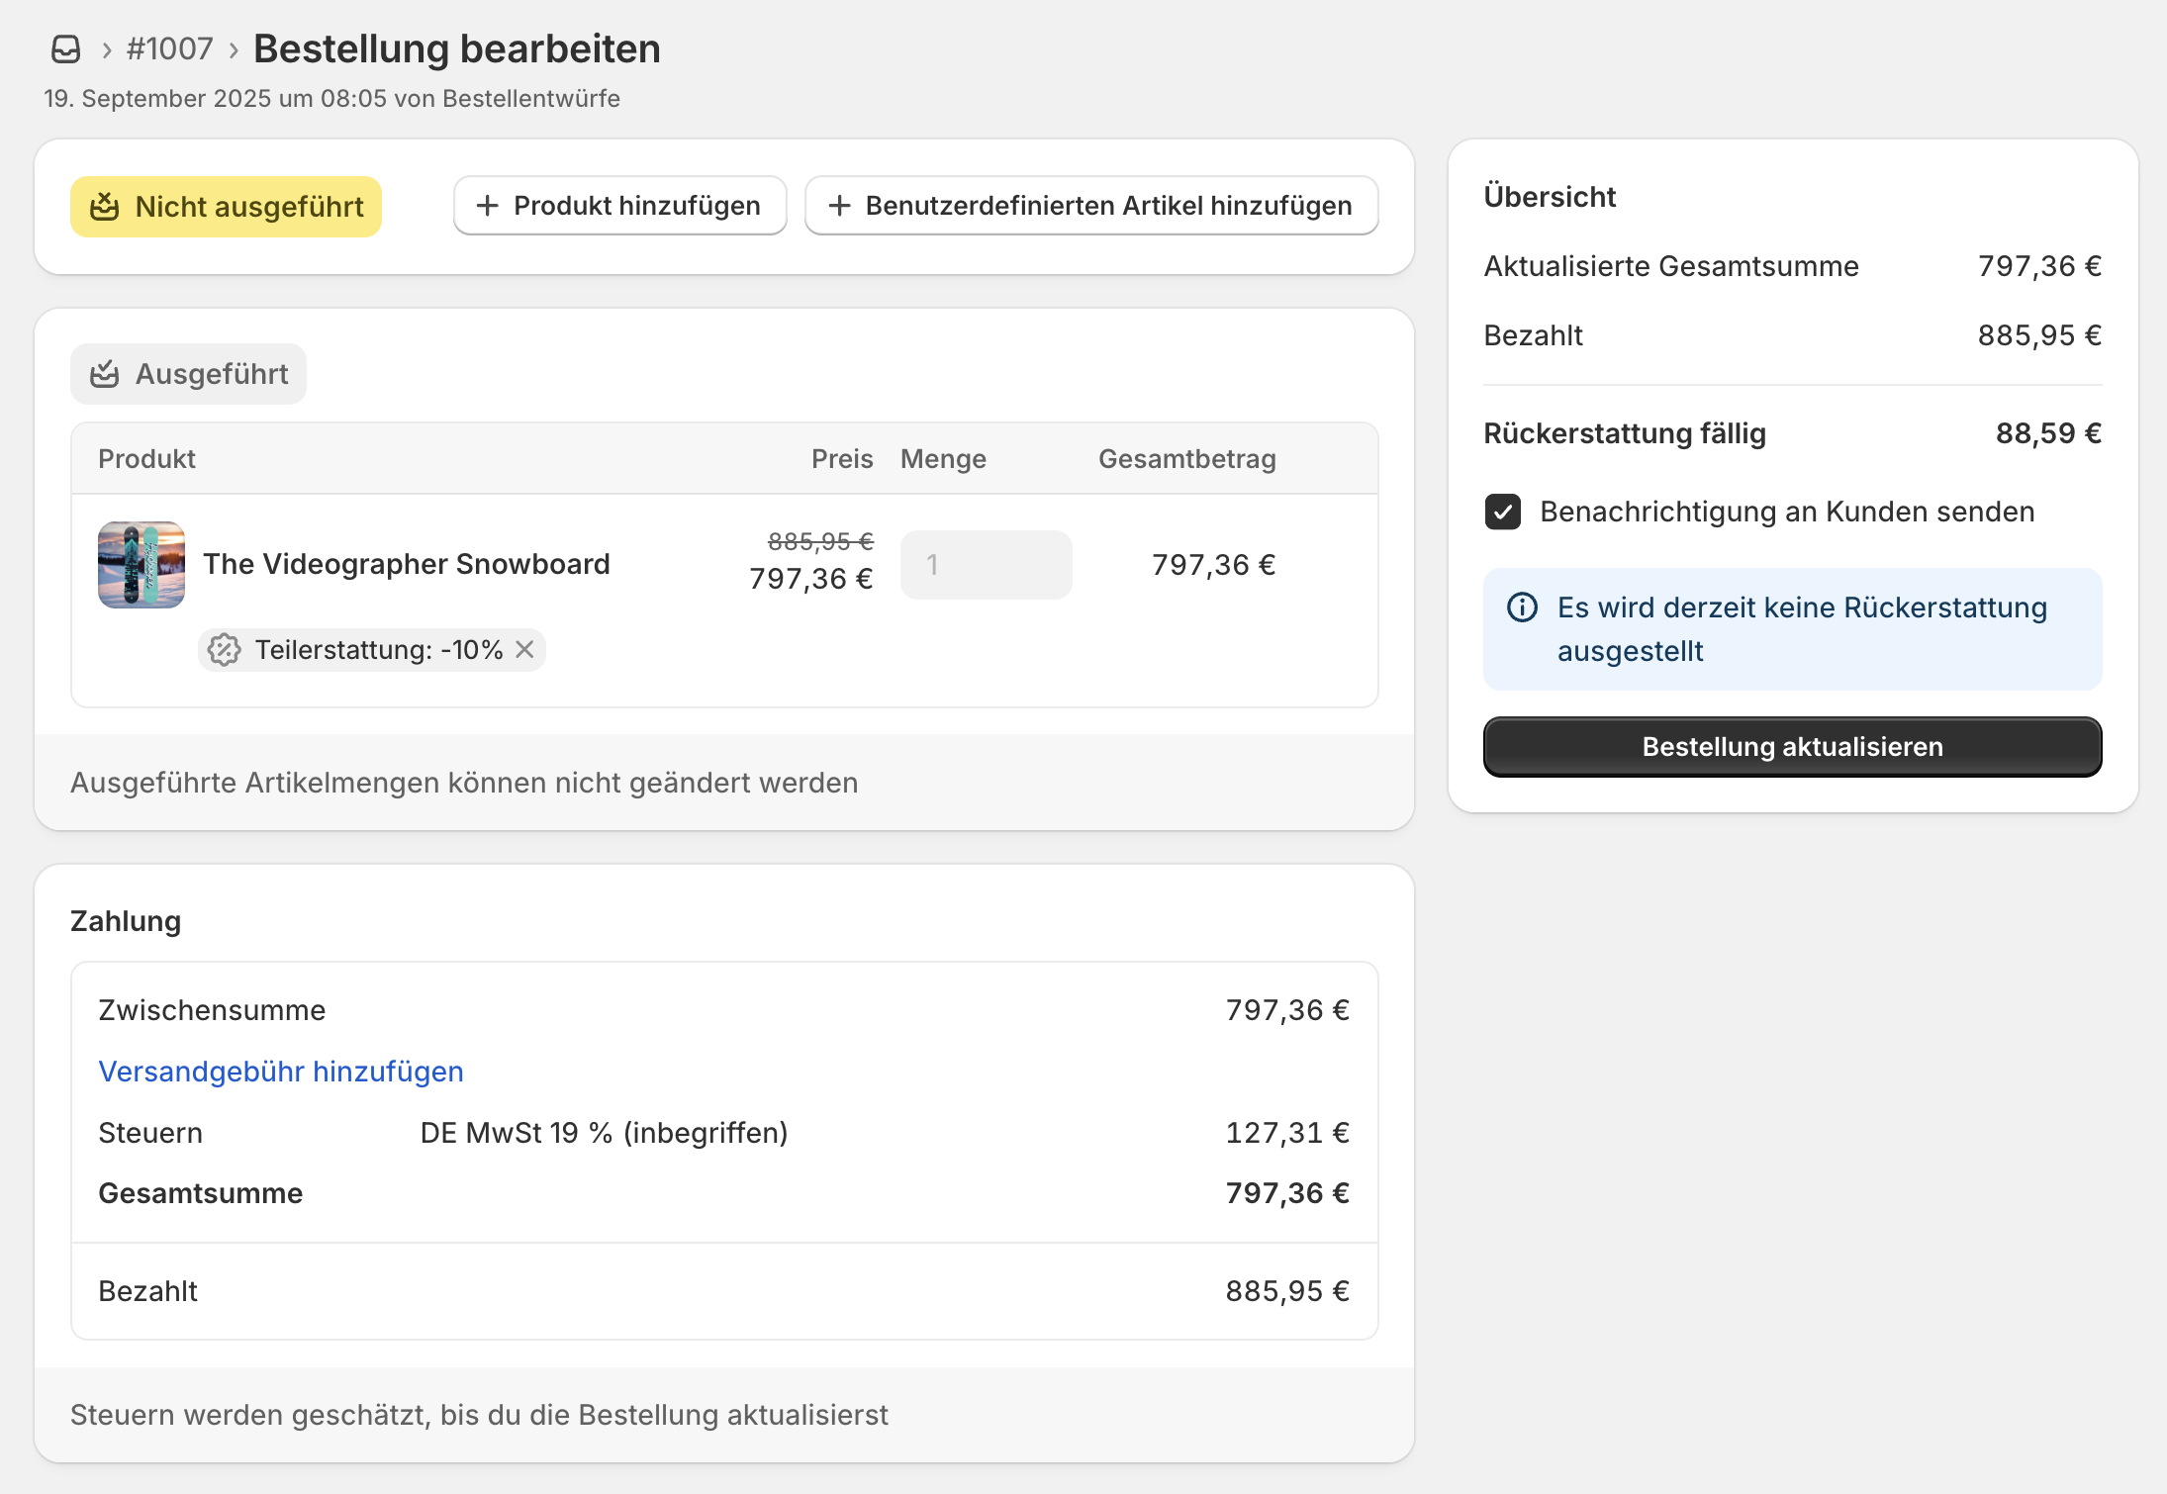Remove the Teilerstattung -10% discount tag

tap(525, 650)
